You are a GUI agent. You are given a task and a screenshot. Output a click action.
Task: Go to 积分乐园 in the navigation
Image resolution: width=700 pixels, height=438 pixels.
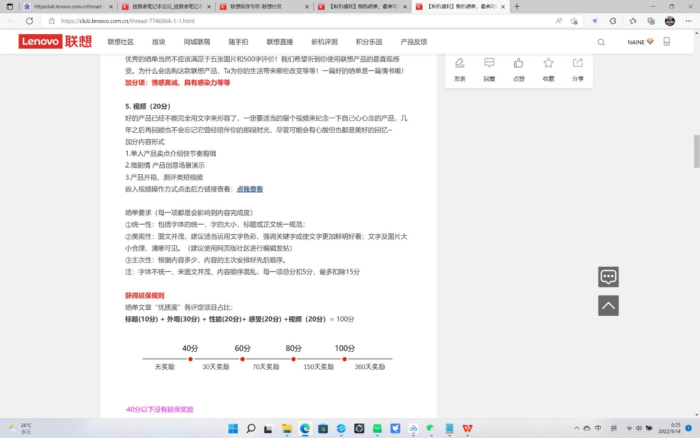point(369,42)
